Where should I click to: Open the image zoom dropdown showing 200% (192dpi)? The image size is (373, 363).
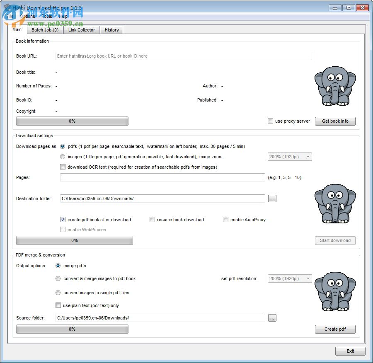(x=289, y=157)
